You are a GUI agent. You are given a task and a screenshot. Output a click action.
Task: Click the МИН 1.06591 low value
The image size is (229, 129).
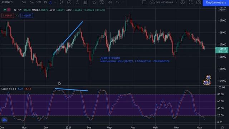[57, 10]
